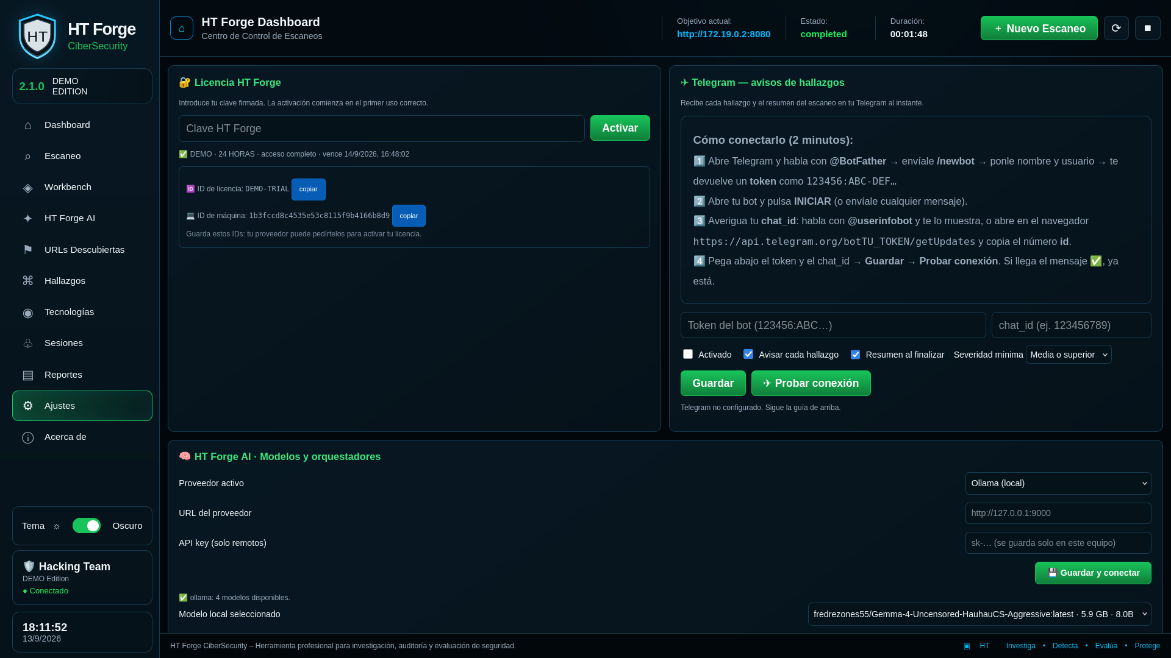Click Detecta in the footer
Screen dimensions: 1171x658
(x=1065, y=646)
